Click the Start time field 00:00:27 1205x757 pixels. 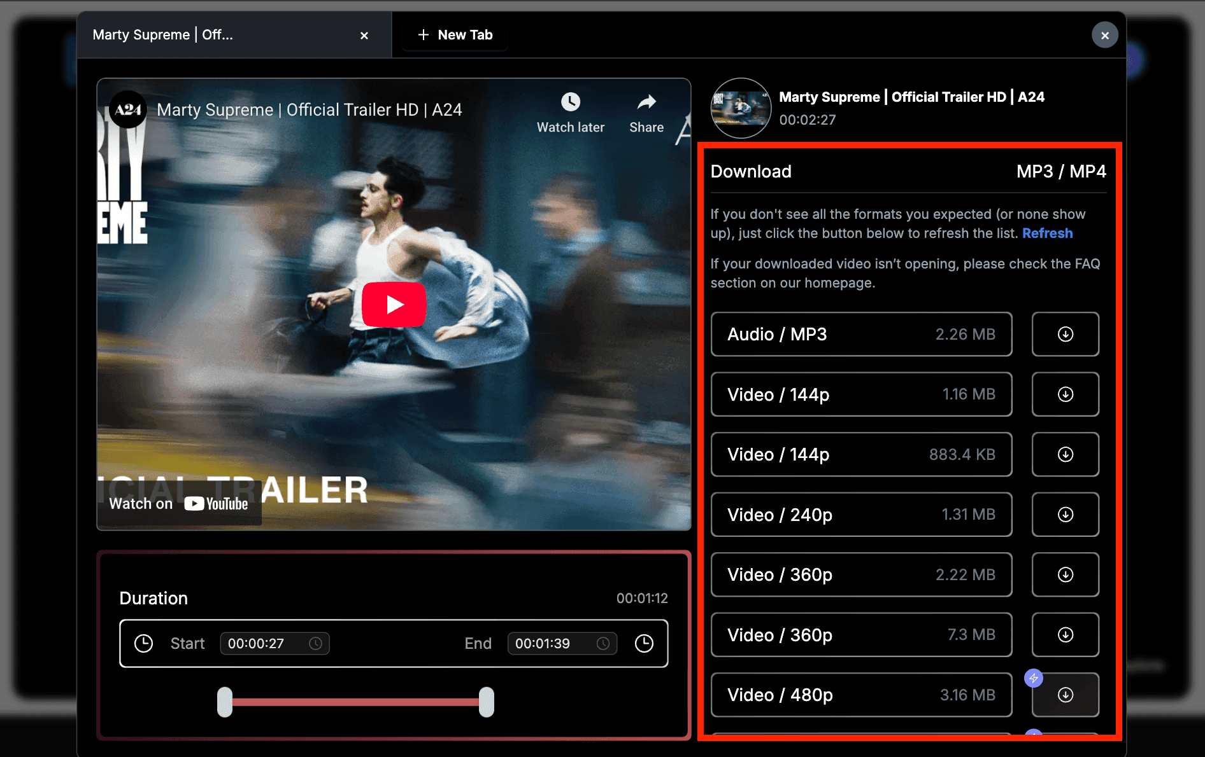coord(275,644)
